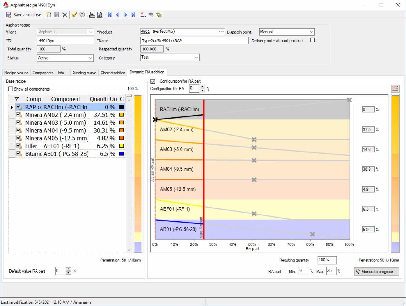Click the Component column header
Screen dimensions: 406x306
(66, 99)
